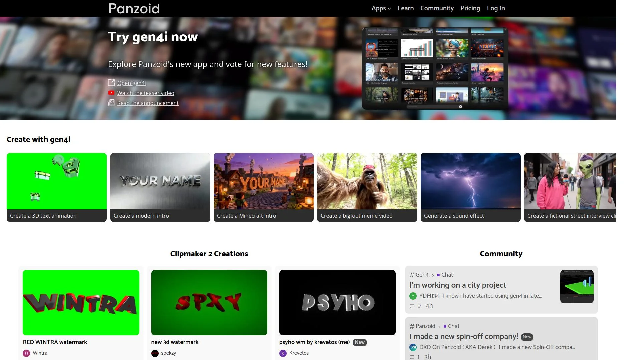Click YDM134's avatar icon
Screen dimensions: 641x360
click(413, 296)
